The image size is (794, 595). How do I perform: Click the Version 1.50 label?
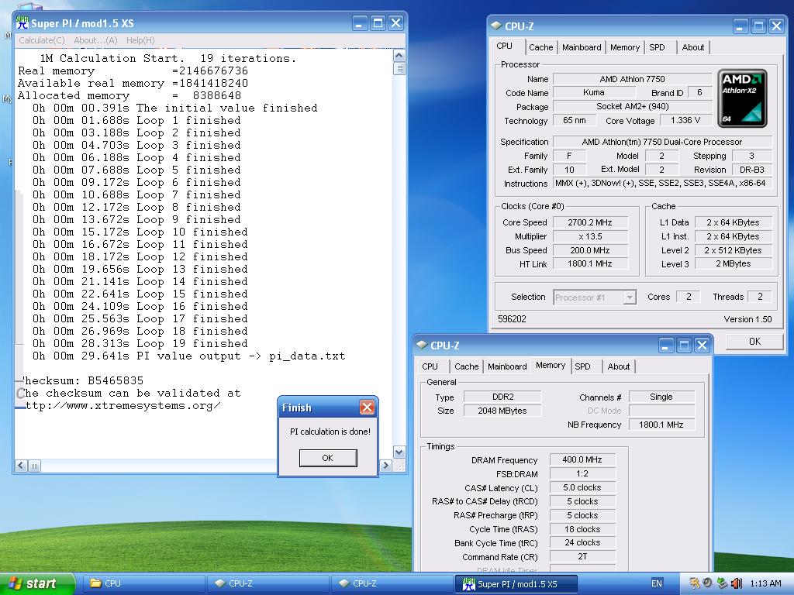point(747,319)
